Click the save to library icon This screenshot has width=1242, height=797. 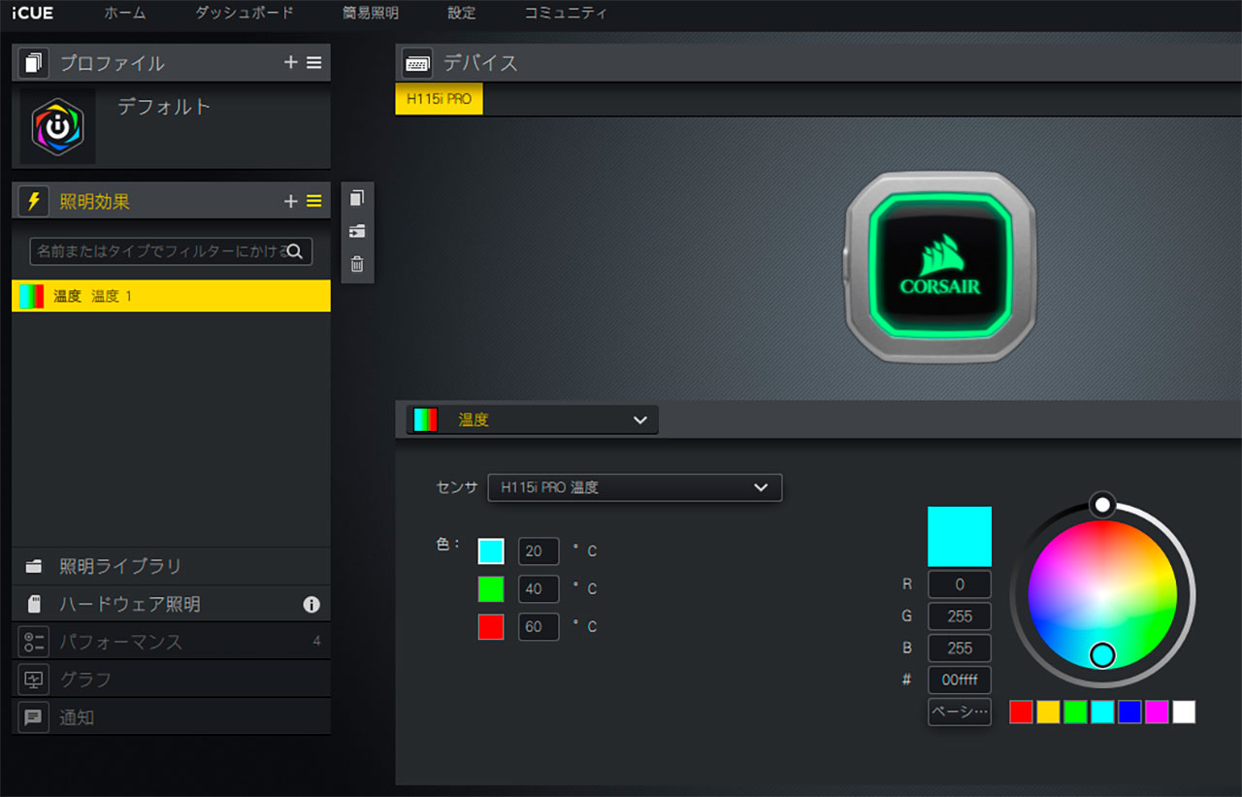[357, 231]
